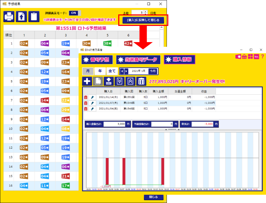Toggle 詳細表示モード ON switch

(x=74, y=13)
